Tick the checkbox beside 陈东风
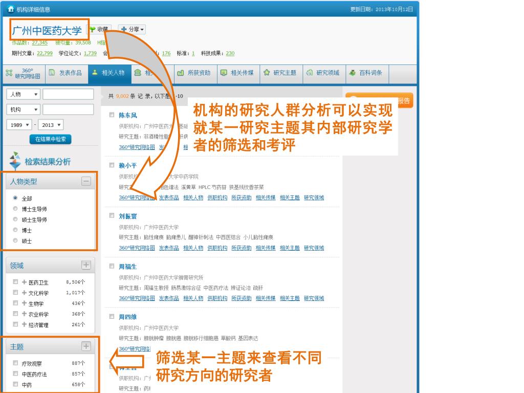Image resolution: width=524 pixels, height=393 pixels. [112, 115]
